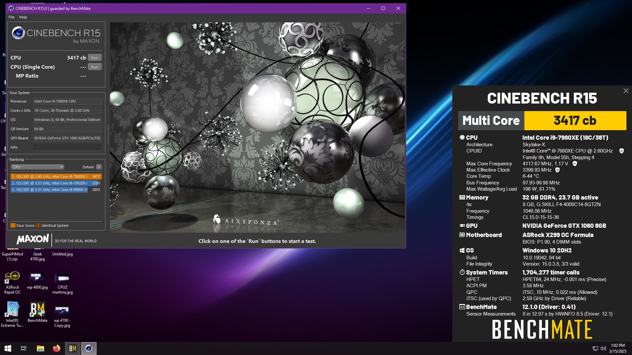632x355 pixels.
Task: Click the Info input field
Action: tap(67, 147)
